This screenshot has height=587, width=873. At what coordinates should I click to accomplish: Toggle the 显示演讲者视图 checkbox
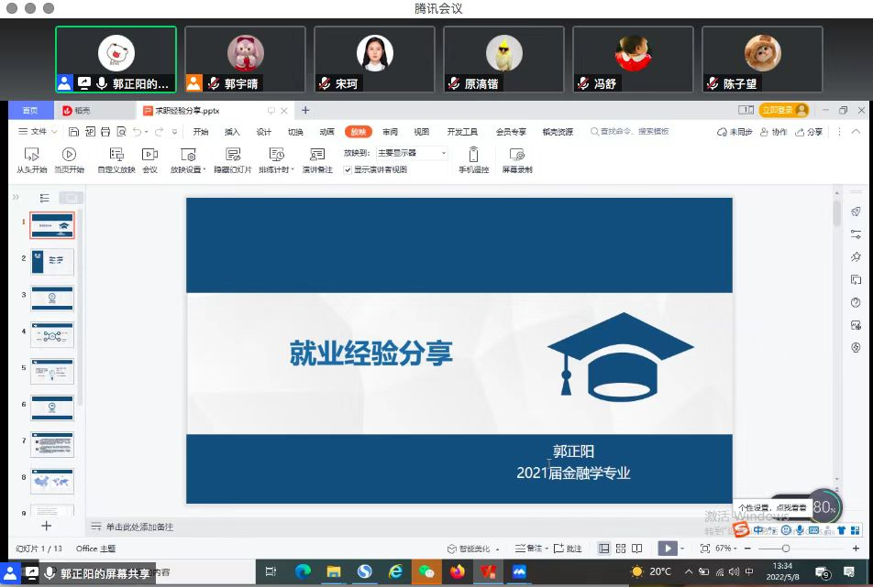348,169
